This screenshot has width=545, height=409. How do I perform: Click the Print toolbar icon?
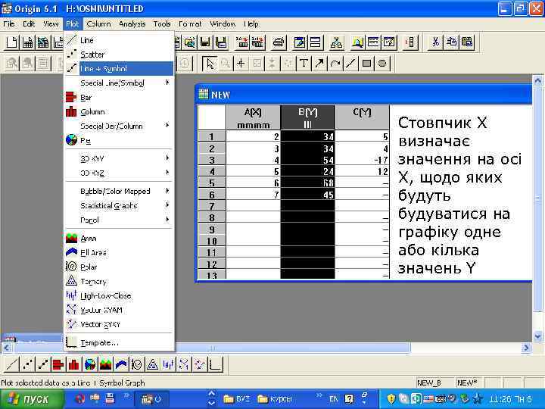click(278, 42)
